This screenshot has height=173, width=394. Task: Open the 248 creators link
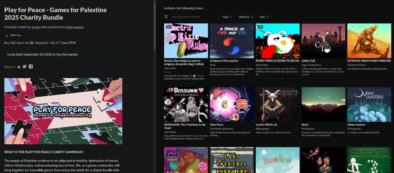tap(75, 27)
